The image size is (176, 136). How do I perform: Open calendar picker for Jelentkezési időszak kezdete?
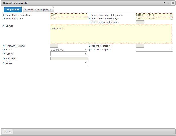(x=171, y=15)
